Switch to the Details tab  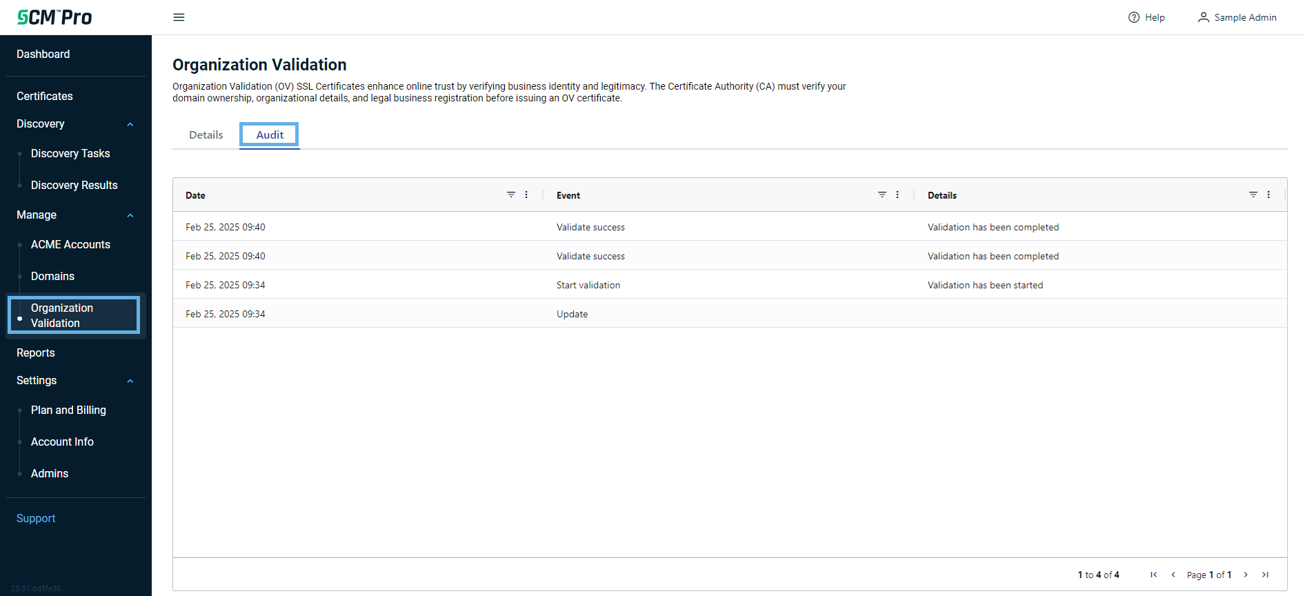click(x=206, y=135)
